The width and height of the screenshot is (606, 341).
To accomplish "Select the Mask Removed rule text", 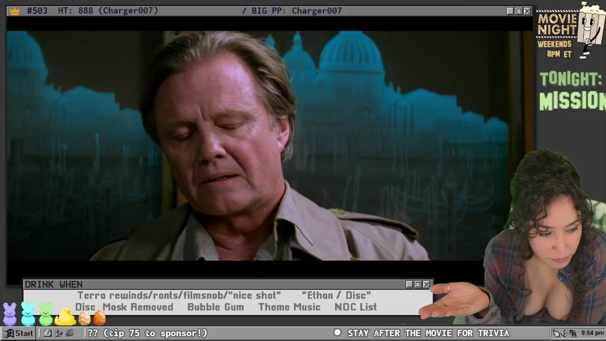I will pos(138,307).
